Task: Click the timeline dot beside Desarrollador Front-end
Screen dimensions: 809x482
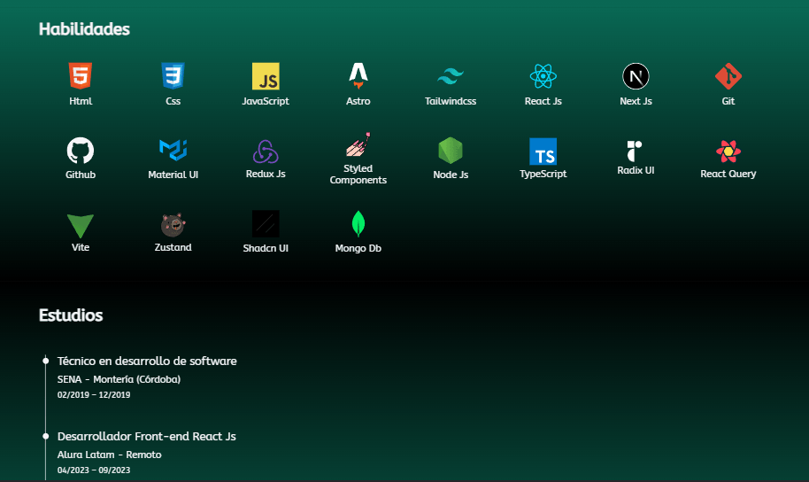Action: coord(45,436)
